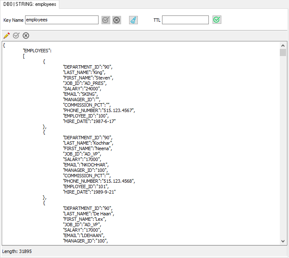Viewport: 289px width, 258px height.
Task: Click the "EMAIL":"LDEHAAN" line
Action: click(84, 235)
